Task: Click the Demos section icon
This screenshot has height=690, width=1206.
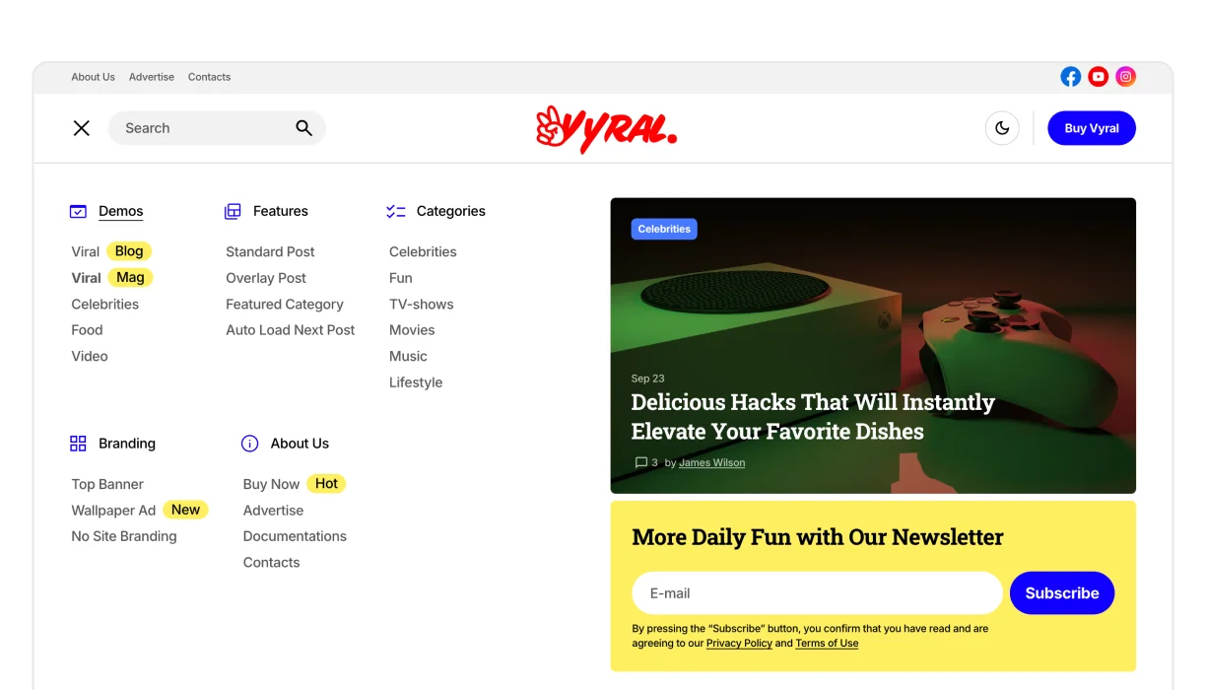Action: coord(78,211)
